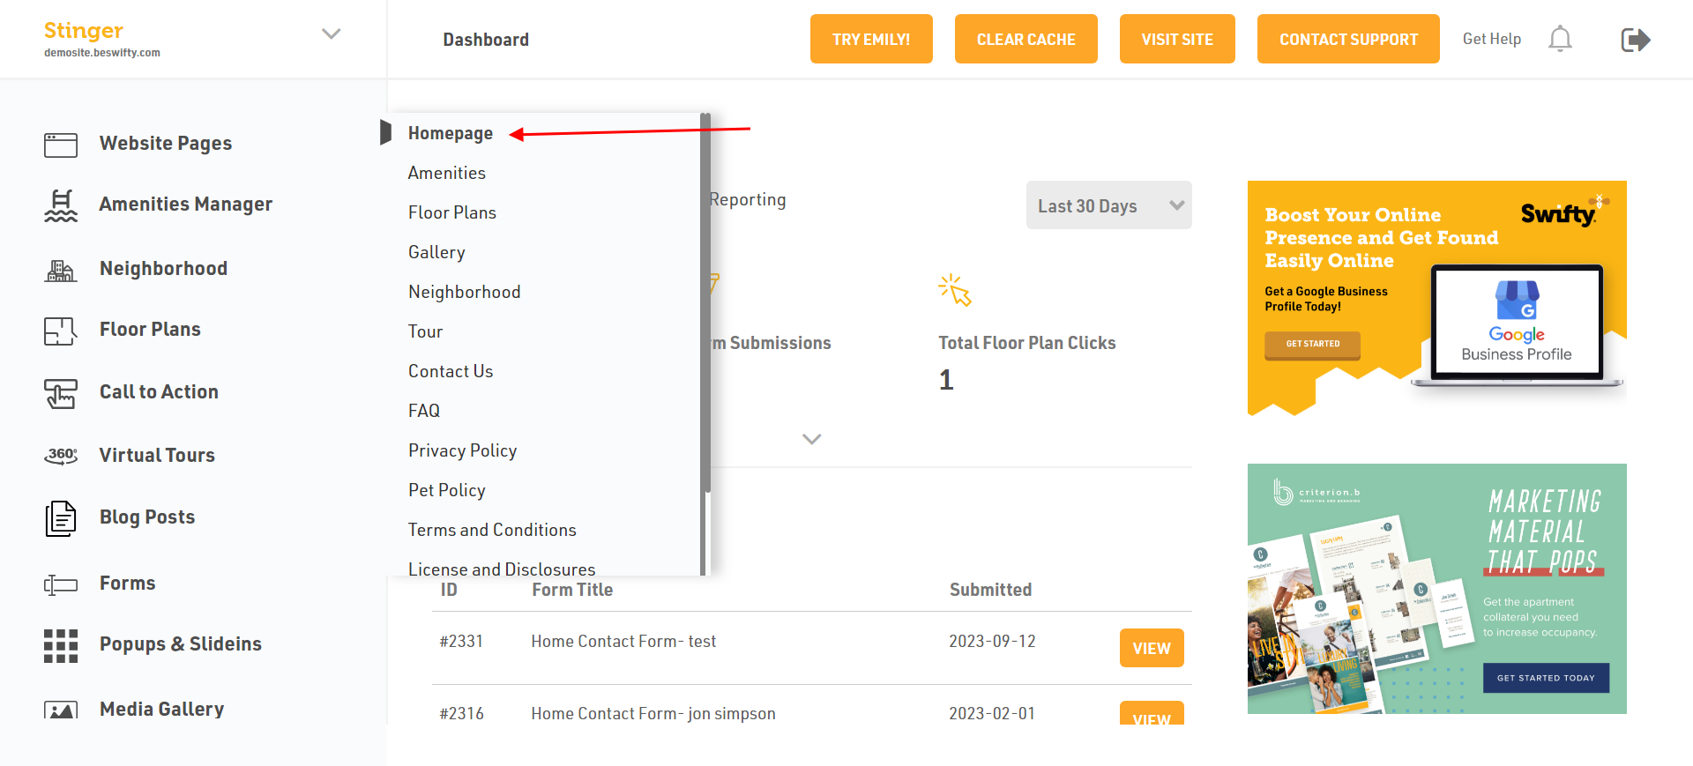
Task: Click the Popups & Slideins grid icon
Action: pyautogui.click(x=61, y=645)
